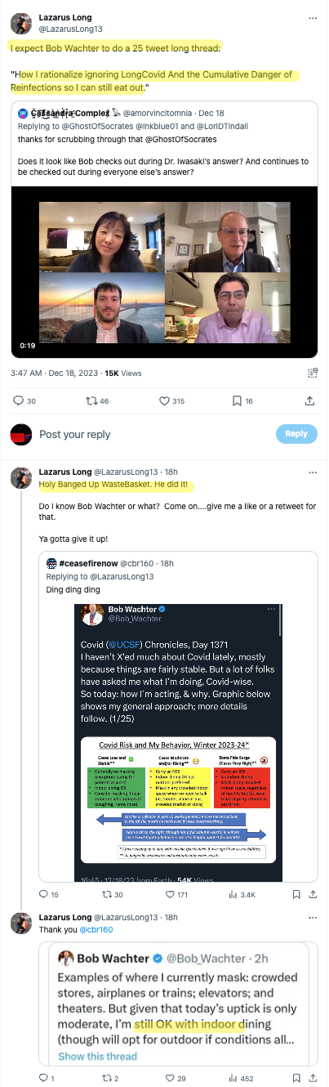Open the @cbr160 mention link

pos(96,929)
